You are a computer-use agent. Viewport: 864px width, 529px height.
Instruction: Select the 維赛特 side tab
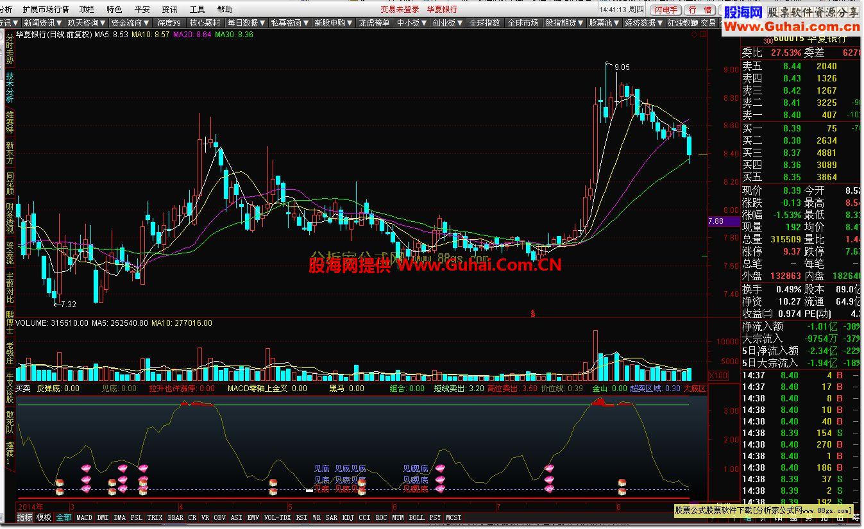point(9,122)
